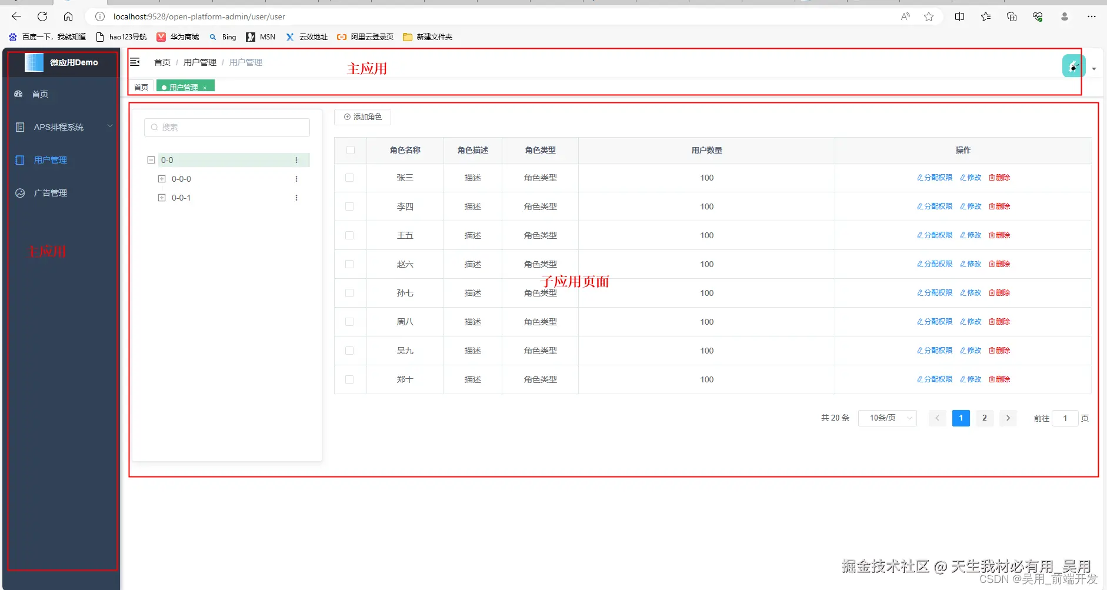Image resolution: width=1107 pixels, height=590 pixels.
Task: Open the 阿里云登录页 bookmark
Action: [x=365, y=37]
